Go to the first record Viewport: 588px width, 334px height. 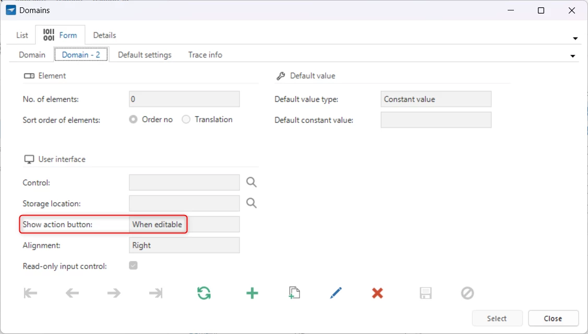click(x=31, y=293)
